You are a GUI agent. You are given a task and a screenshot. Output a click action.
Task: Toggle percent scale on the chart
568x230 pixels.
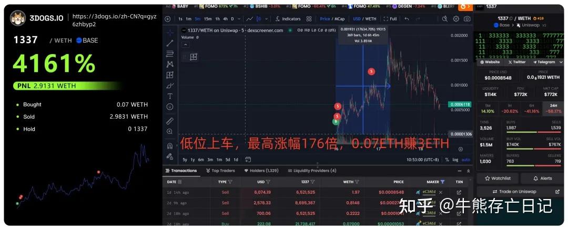tap(447, 160)
